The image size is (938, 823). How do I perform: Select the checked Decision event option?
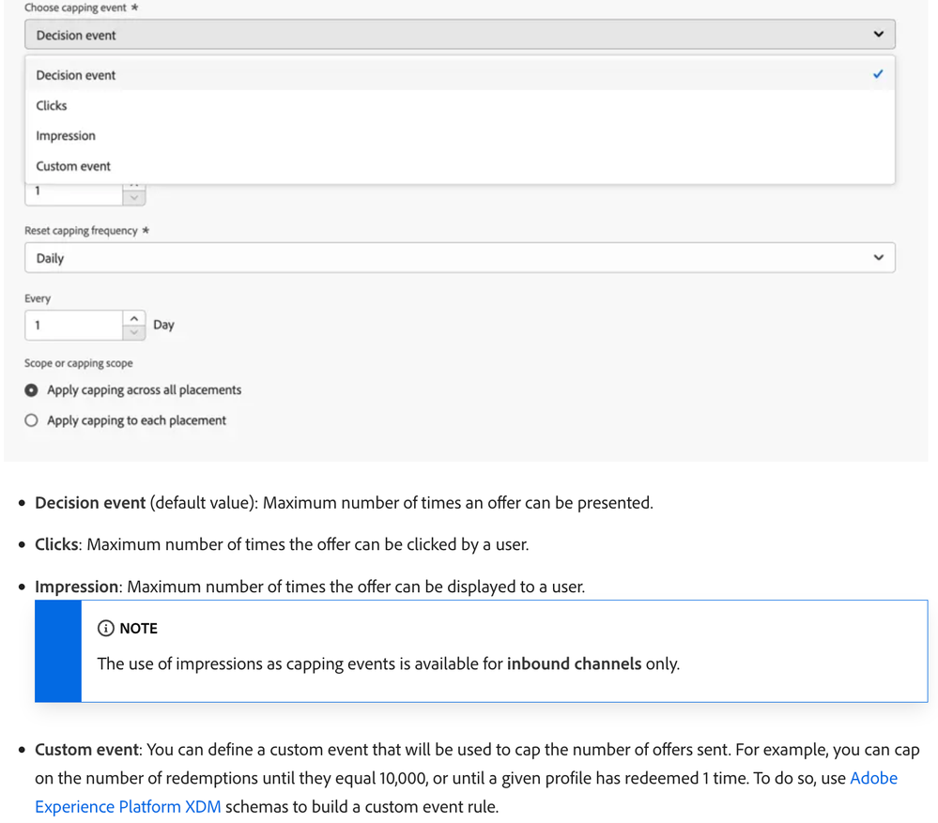[76, 75]
